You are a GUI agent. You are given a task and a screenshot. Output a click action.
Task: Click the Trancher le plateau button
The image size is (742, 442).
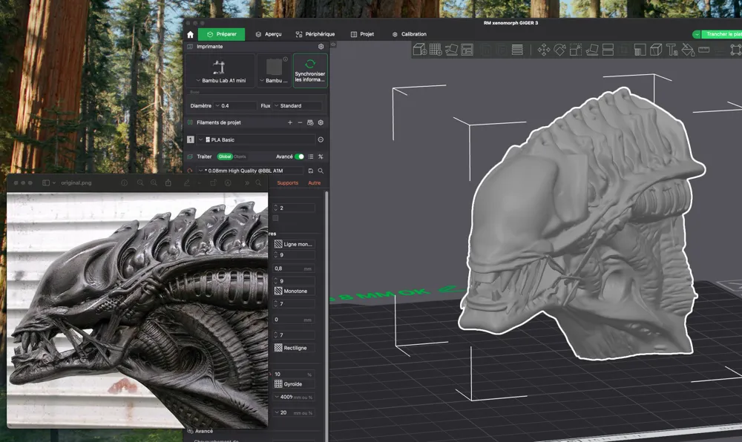point(722,34)
